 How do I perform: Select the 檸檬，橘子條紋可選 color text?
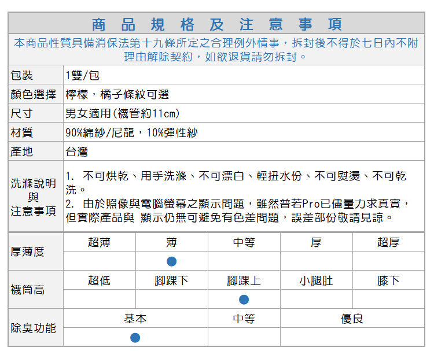pyautogui.click(x=117, y=95)
